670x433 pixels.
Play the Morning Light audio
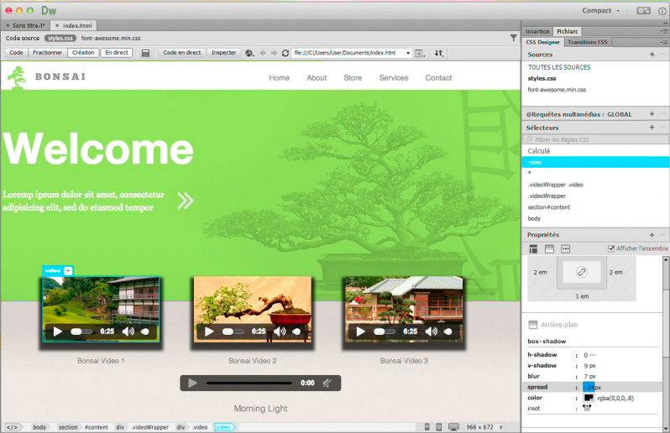pos(193,383)
